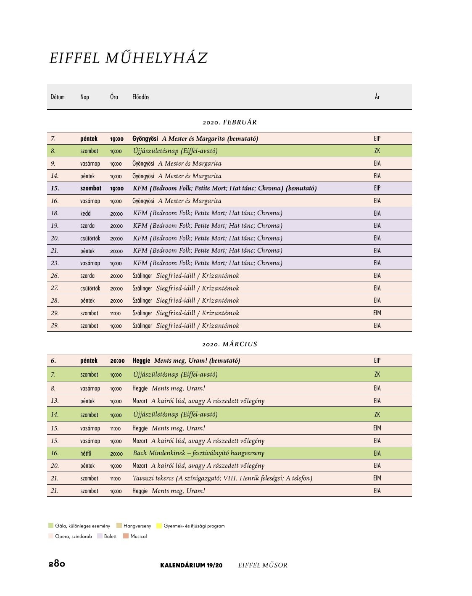Image resolution: width=472 pixels, height=596 pixels.
Task: Click the Hangverseny legend color swatch
Action: 119,525
